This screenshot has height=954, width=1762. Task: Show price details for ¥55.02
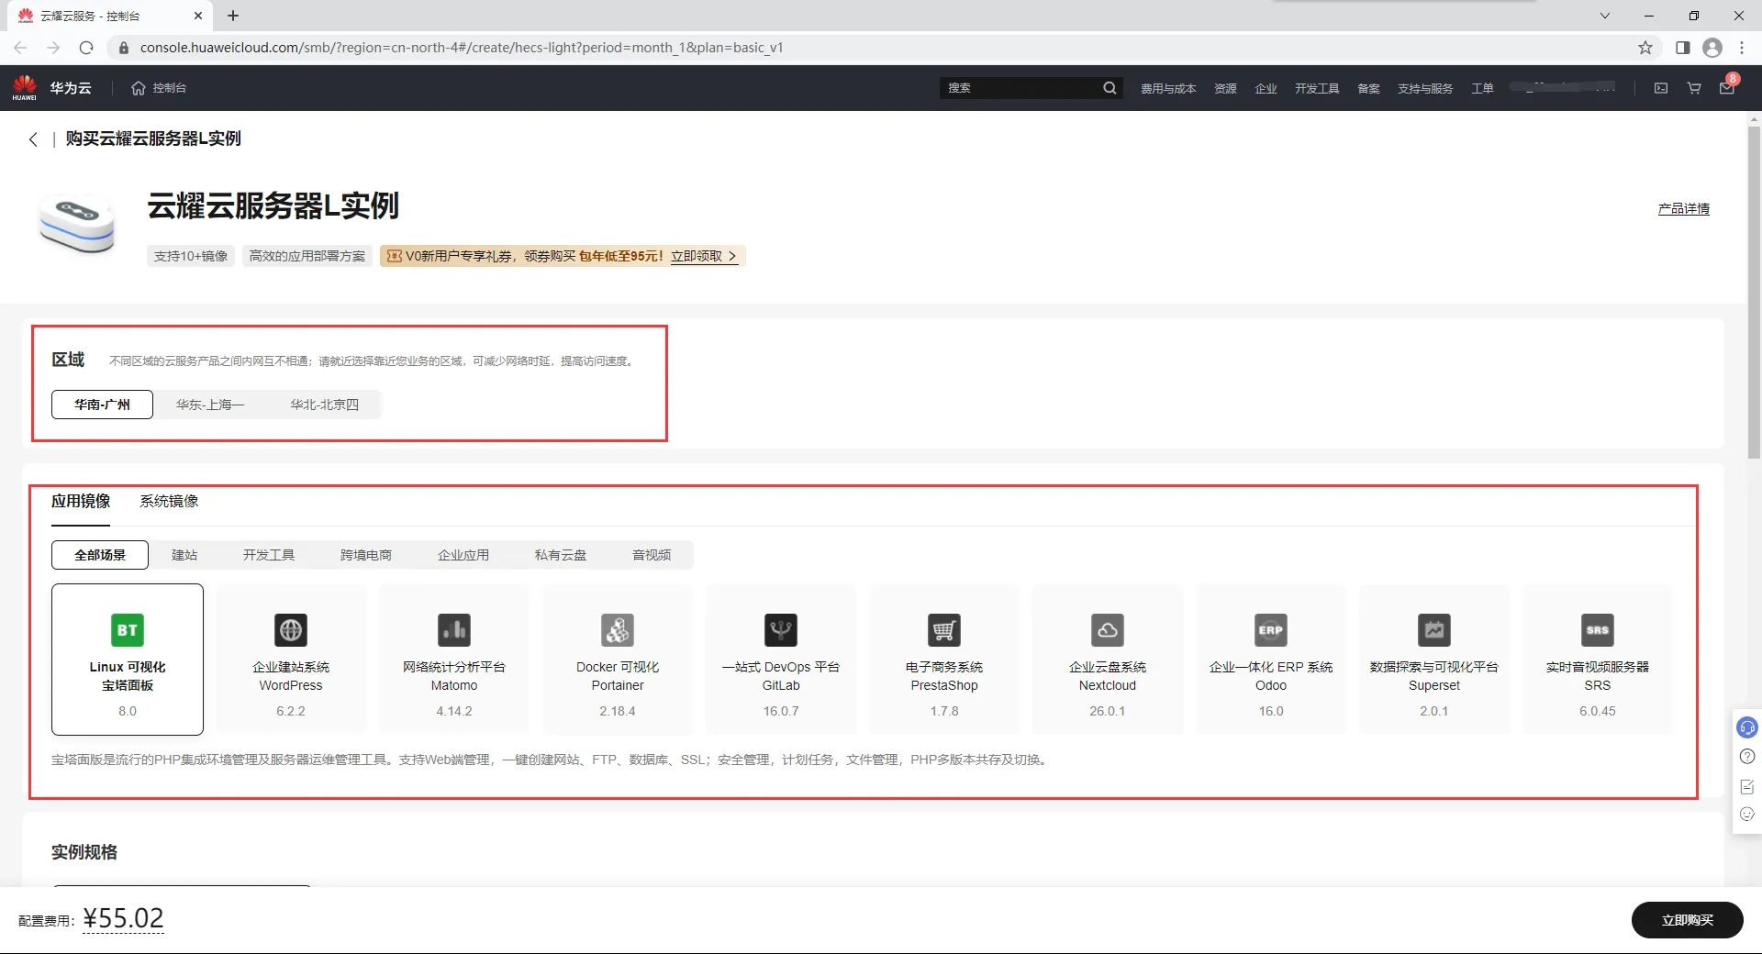click(123, 918)
